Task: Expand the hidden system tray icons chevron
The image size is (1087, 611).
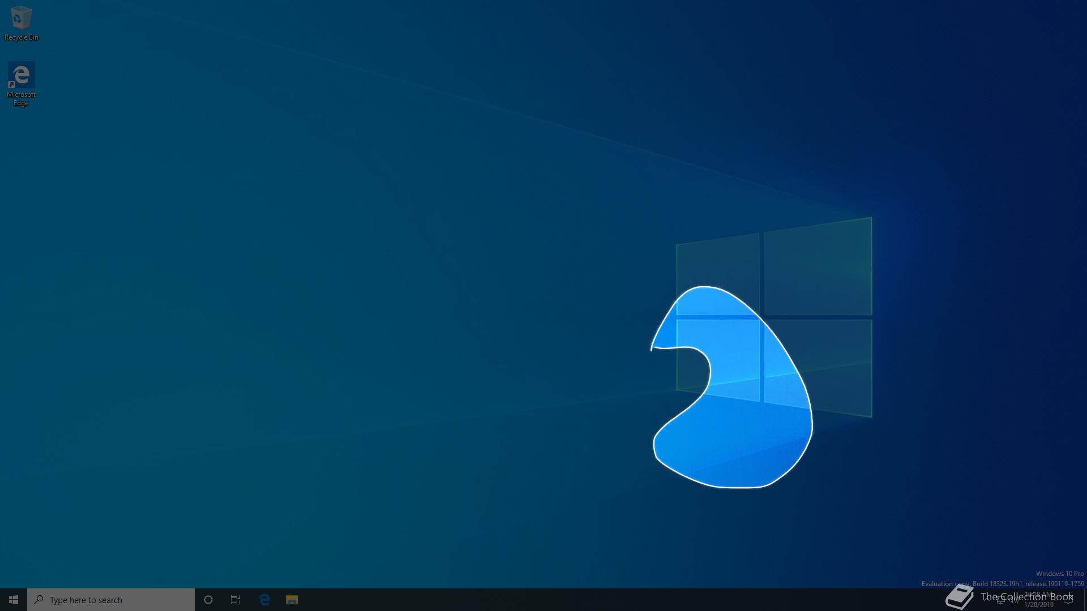Action: tap(986, 600)
